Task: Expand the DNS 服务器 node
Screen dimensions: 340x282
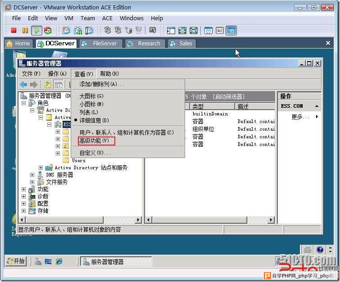Action: click(x=32, y=175)
